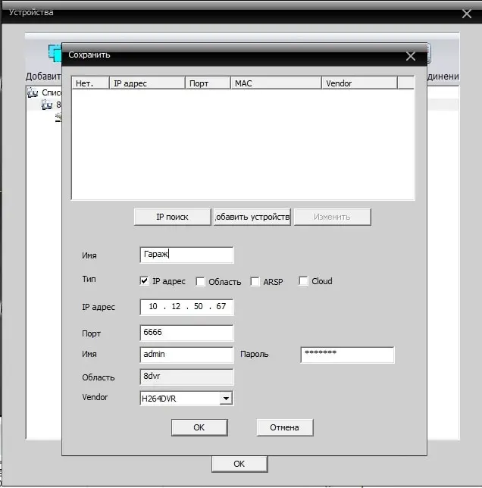The image size is (482, 488).
Task: Click the Порт field containing 6666
Action: point(186,333)
